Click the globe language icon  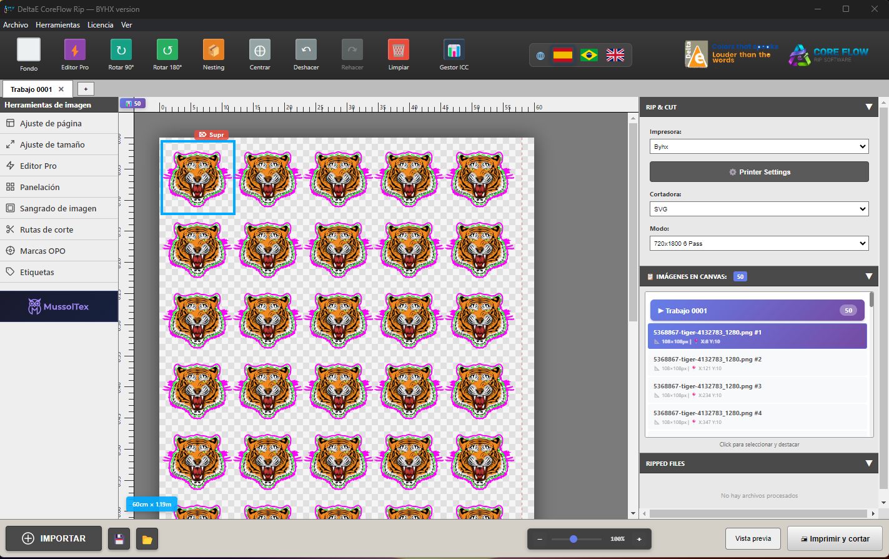point(540,56)
